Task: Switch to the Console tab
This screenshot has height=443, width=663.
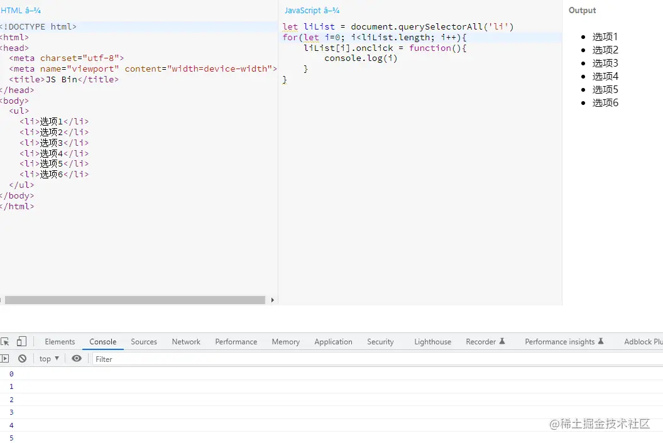Action: pyautogui.click(x=102, y=342)
